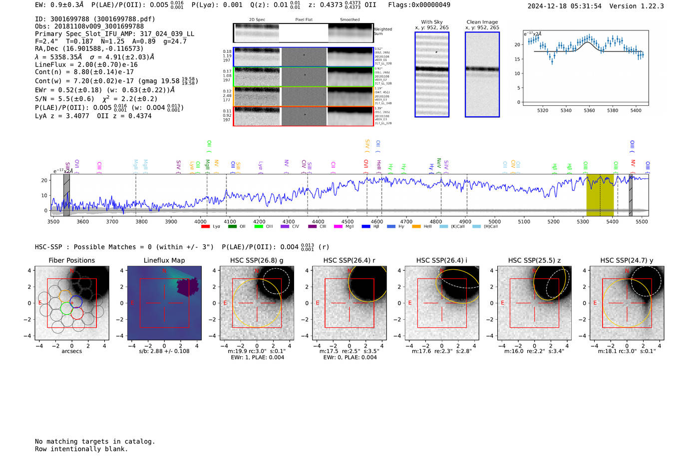
Task: Click the red fiber circle in Fiber Positions
Action: pos(77,313)
